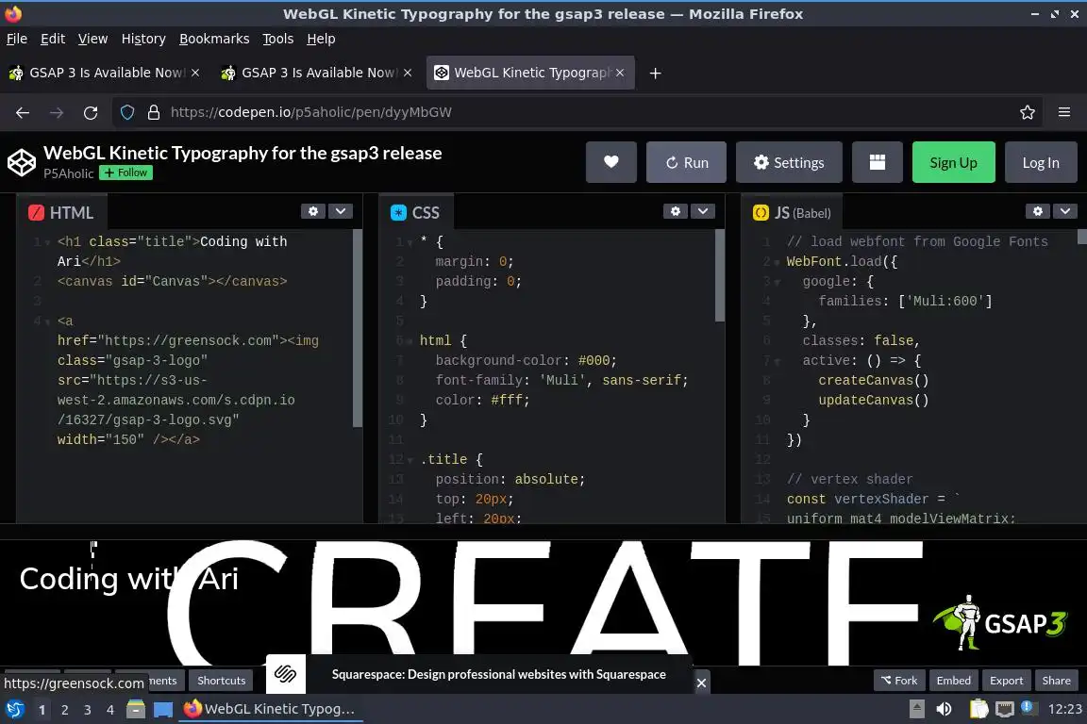
Task: Open a new browser tab
Action: pos(655,73)
